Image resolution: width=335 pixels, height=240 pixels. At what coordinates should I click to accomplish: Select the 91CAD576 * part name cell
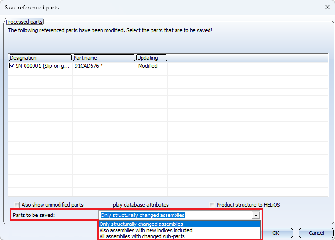89,66
